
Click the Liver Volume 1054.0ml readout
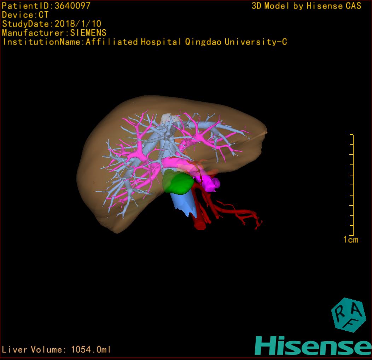coord(57,350)
